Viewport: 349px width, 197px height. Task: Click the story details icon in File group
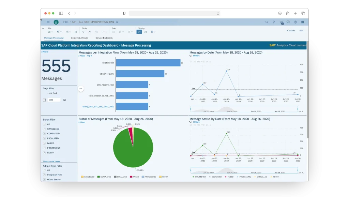click(76, 32)
